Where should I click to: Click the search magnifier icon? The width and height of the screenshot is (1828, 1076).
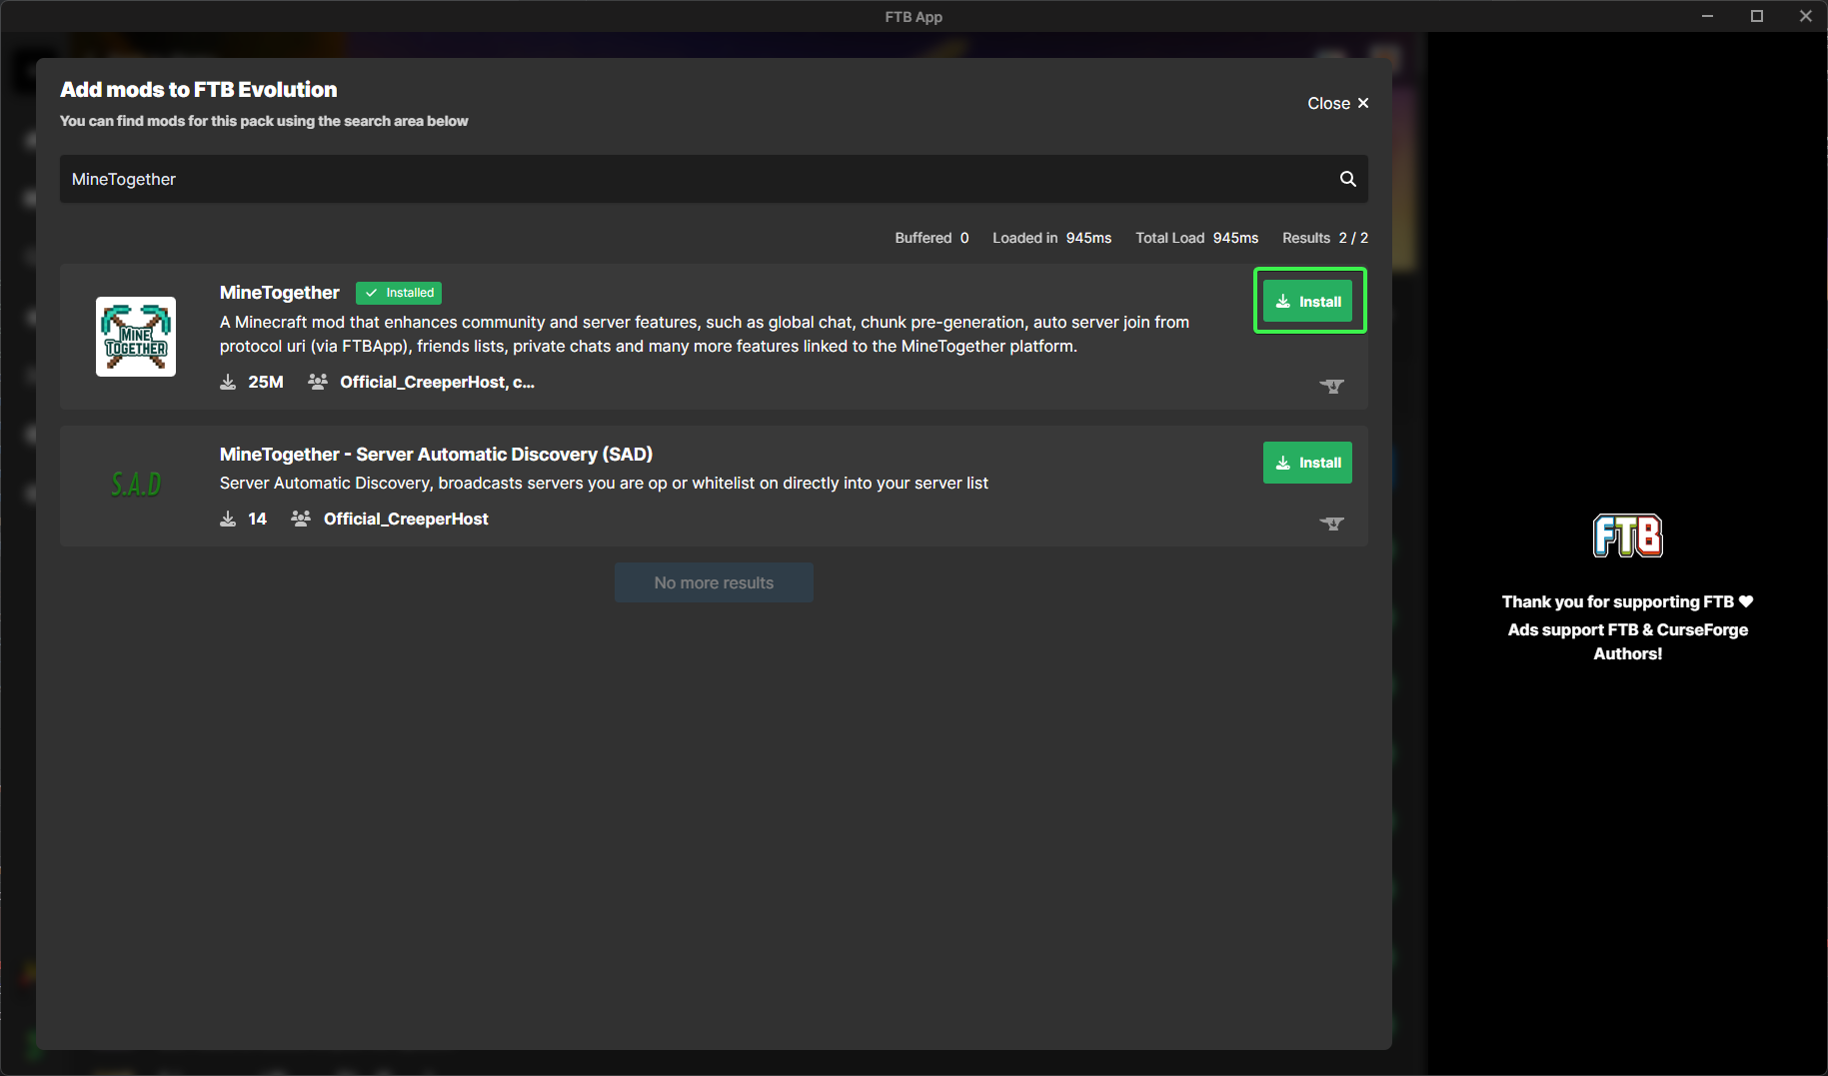1347,179
